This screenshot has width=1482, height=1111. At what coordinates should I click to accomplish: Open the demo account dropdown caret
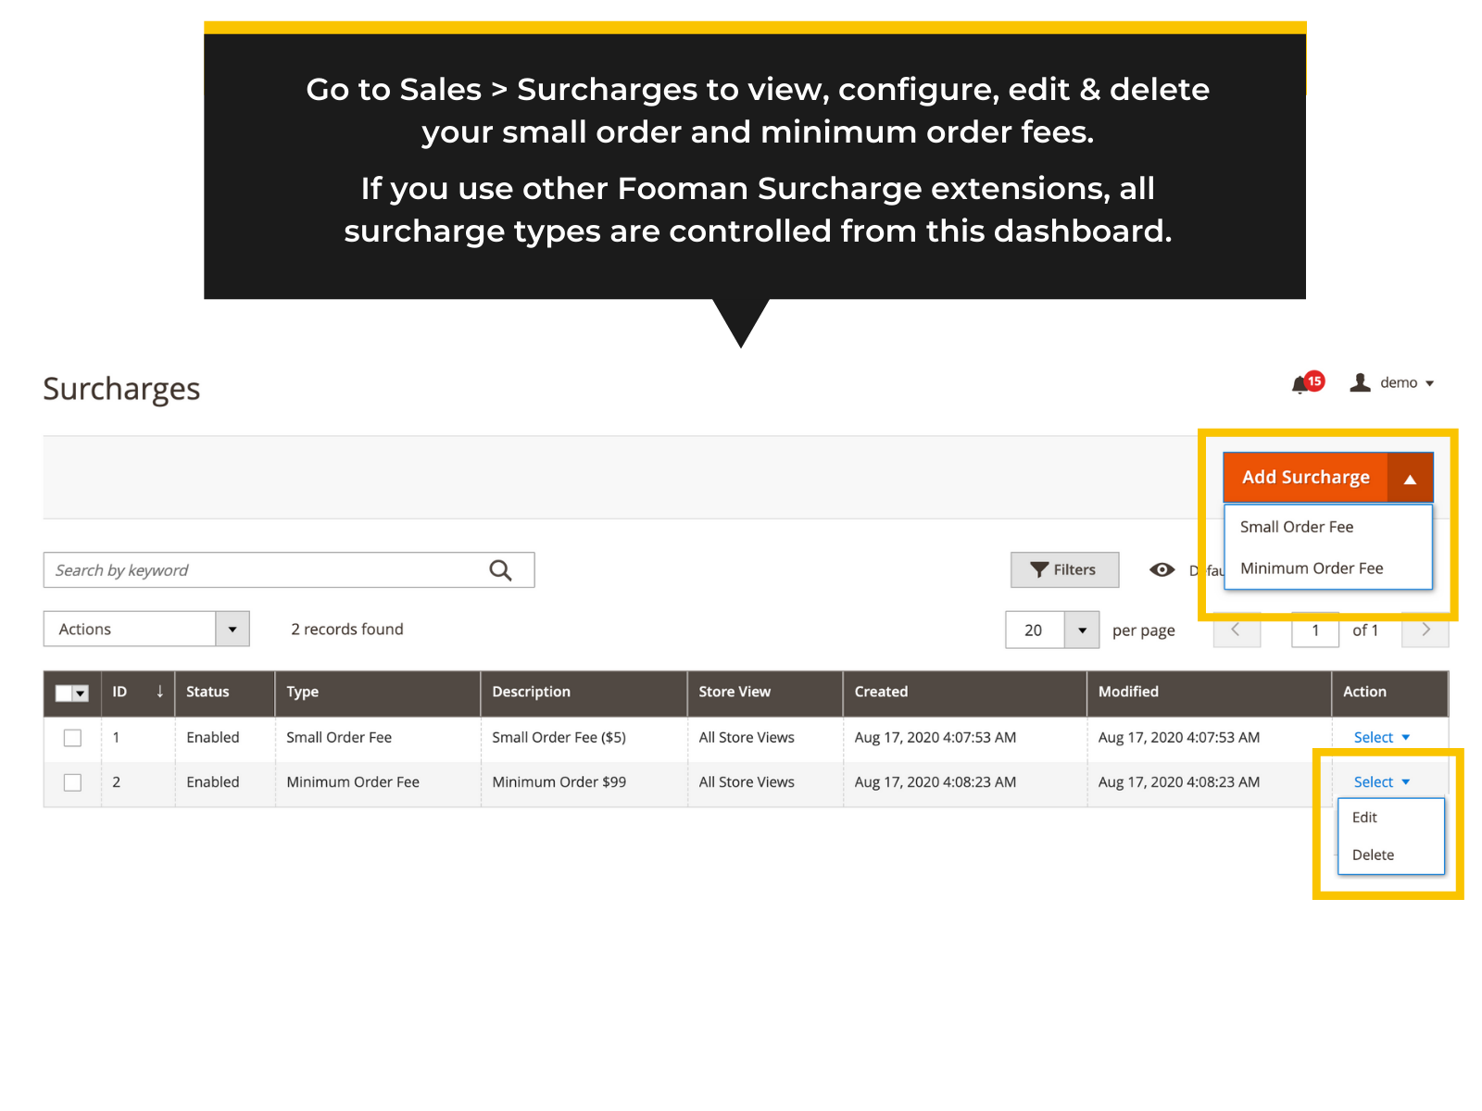pos(1430,382)
